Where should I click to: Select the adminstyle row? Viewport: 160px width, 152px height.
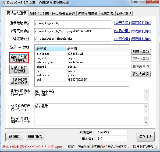[82, 62]
